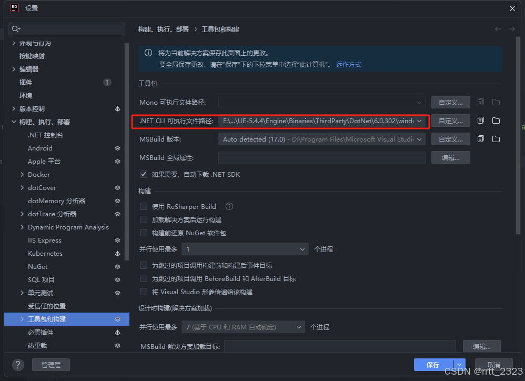This screenshot has width=525, height=381.
Task: Click the Rider app icon in title bar
Action: coord(14,8)
